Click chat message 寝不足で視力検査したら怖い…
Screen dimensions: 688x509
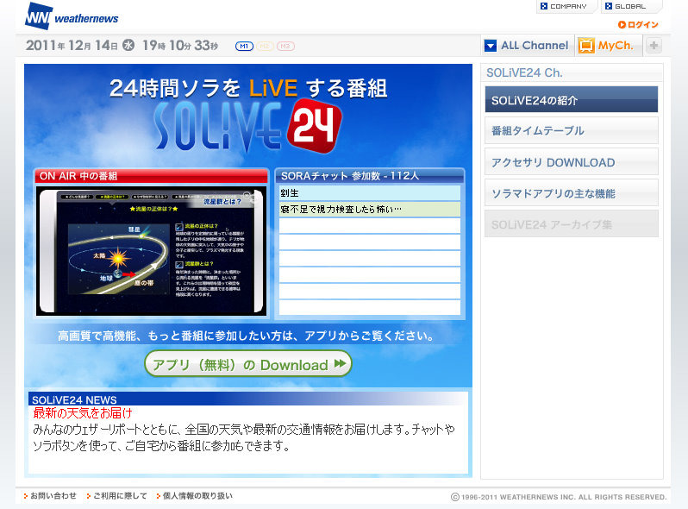tap(370, 210)
